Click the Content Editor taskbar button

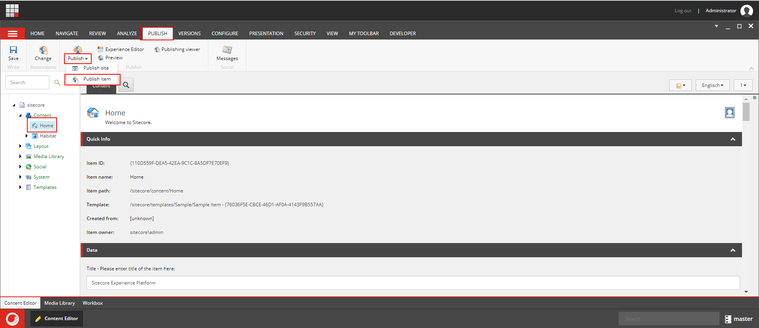[57, 319]
